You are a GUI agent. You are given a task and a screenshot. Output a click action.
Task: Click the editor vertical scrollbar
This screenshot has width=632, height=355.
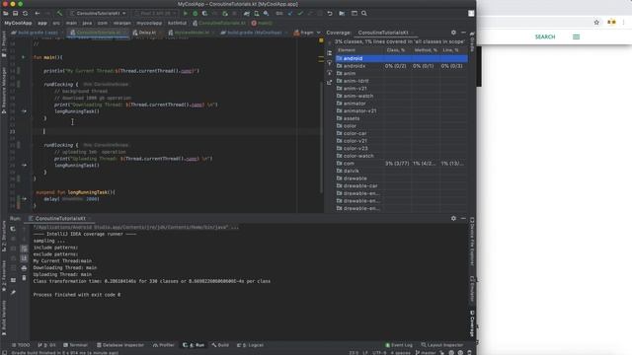point(321,137)
